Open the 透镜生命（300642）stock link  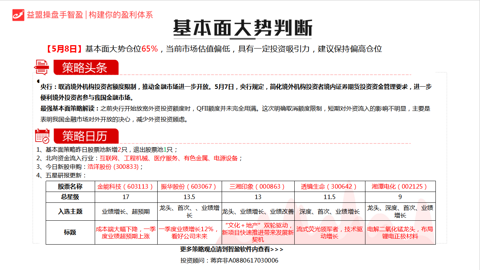pos(329,186)
